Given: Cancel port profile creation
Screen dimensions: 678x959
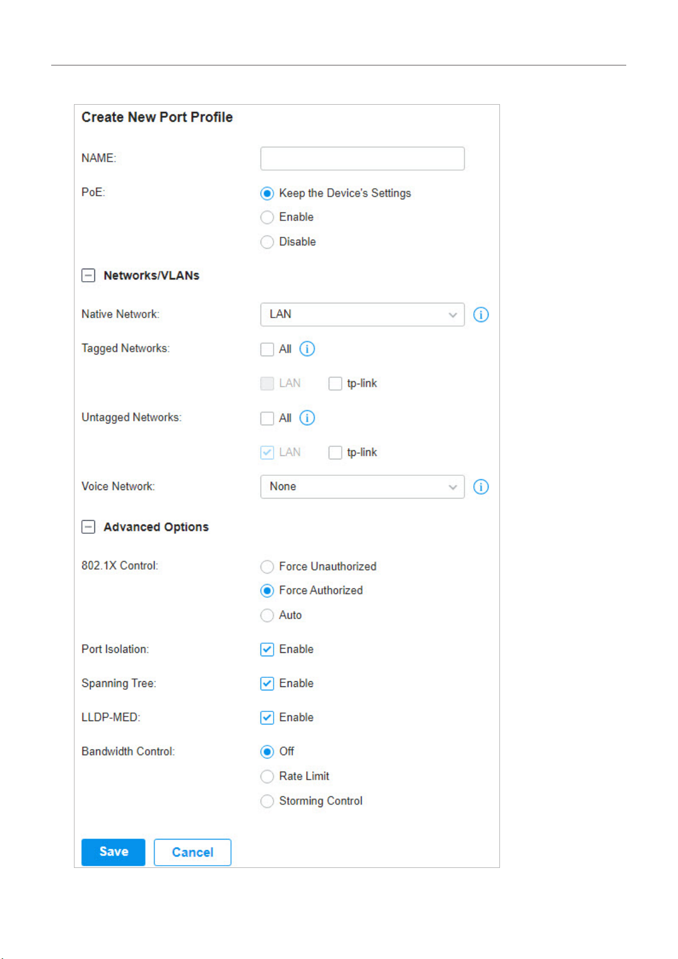Looking at the screenshot, I should pyautogui.click(x=192, y=852).
